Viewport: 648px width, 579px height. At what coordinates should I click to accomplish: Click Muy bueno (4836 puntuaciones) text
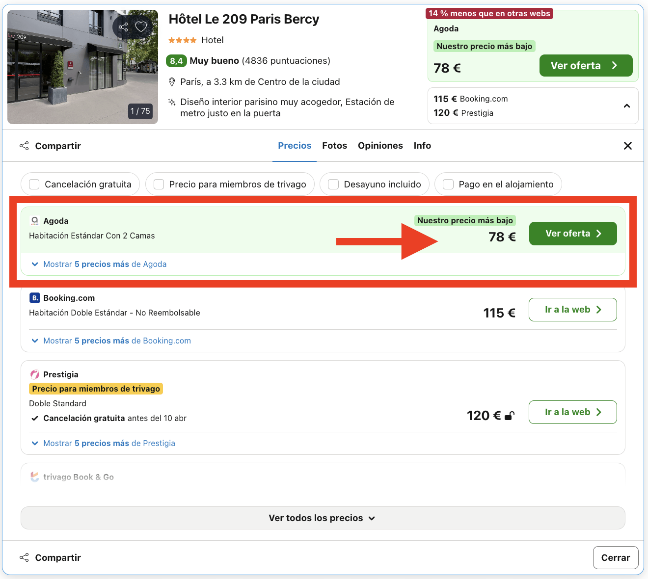[260, 61]
